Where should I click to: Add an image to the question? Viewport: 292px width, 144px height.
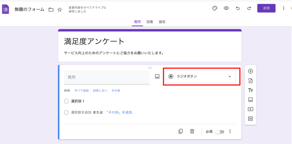[x=157, y=76]
